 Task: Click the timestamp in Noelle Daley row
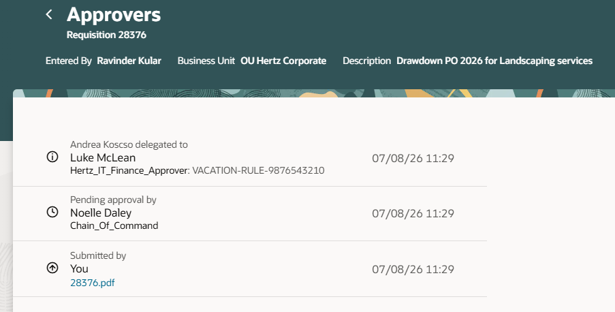click(x=413, y=213)
